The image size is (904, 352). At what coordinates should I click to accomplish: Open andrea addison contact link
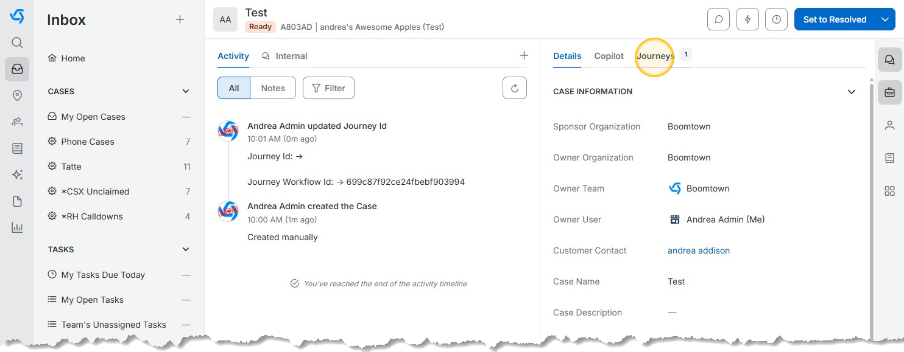point(698,250)
